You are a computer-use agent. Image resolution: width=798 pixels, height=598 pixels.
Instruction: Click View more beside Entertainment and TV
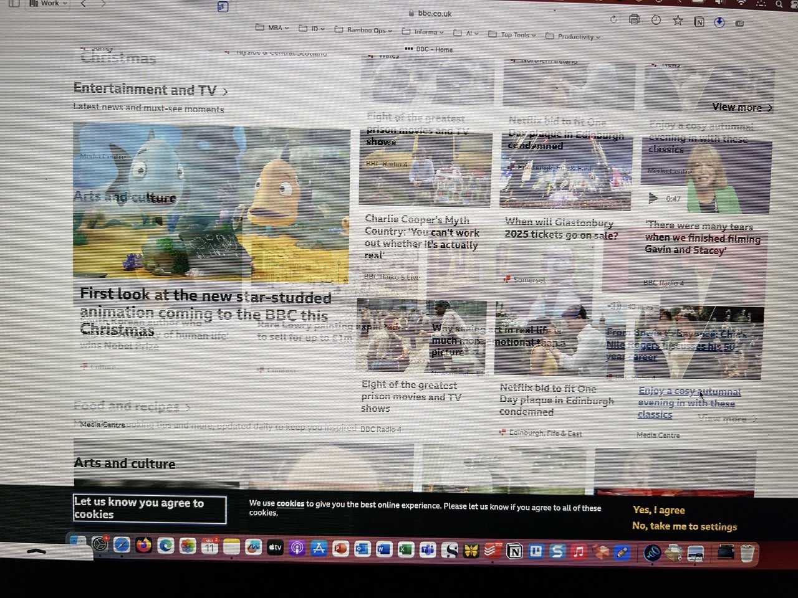point(742,107)
